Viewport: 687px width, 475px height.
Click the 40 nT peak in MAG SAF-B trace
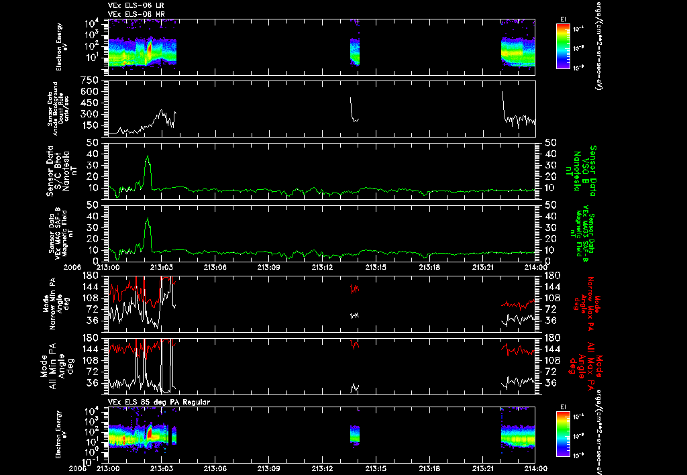148,219
